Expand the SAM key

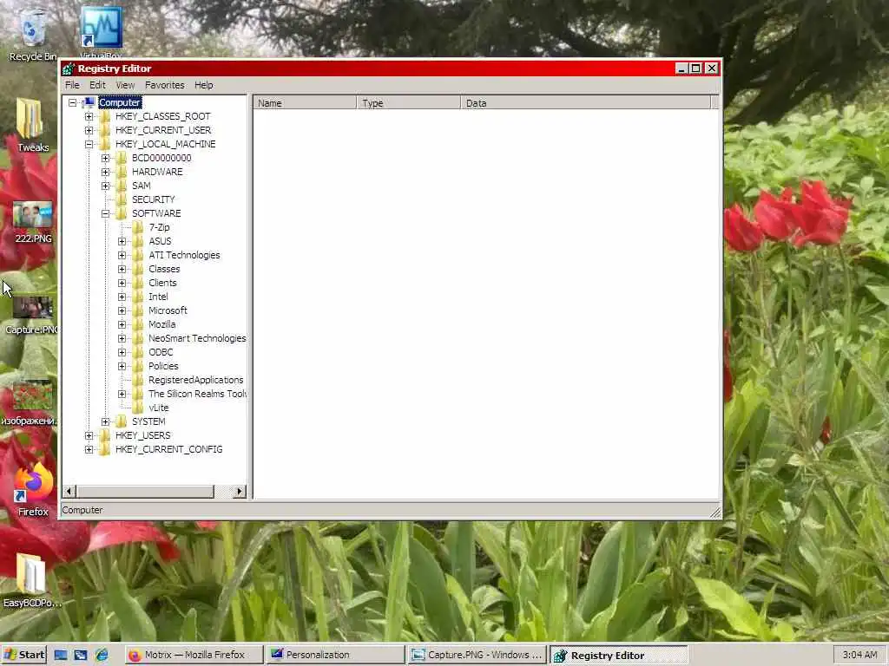105,186
